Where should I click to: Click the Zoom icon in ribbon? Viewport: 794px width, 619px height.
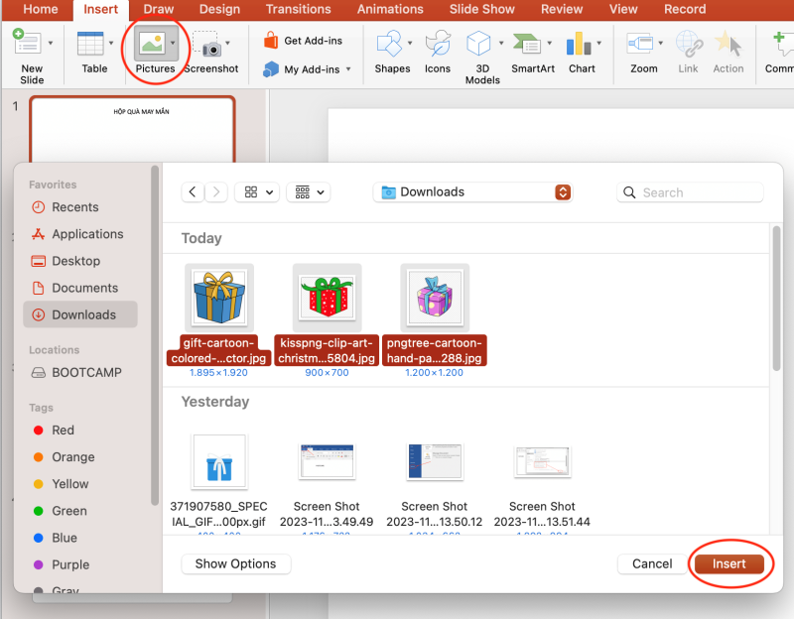tap(640, 43)
